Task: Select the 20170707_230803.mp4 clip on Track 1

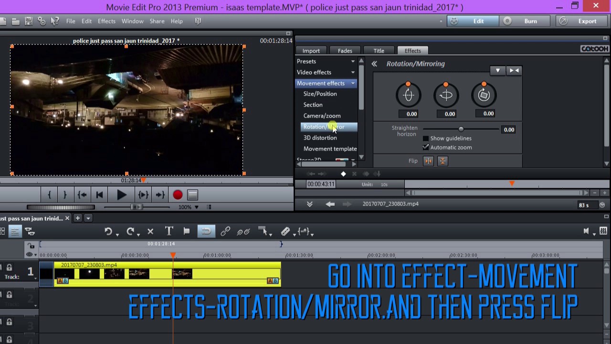Action: point(167,274)
